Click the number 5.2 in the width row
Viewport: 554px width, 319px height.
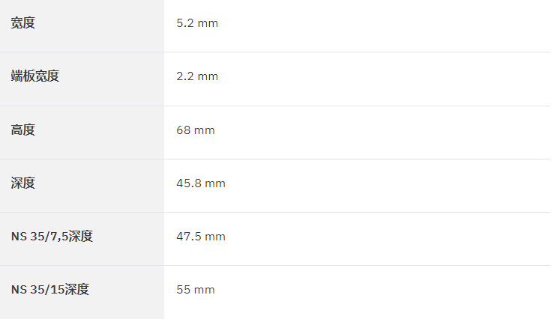tap(185, 23)
